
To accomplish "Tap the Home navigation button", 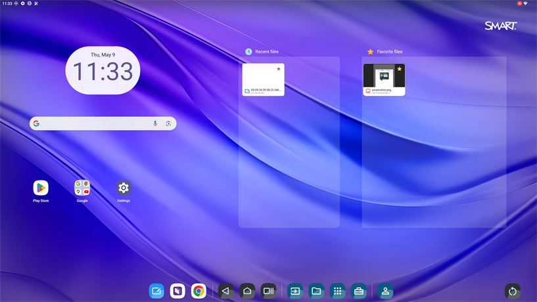I will tap(247, 291).
